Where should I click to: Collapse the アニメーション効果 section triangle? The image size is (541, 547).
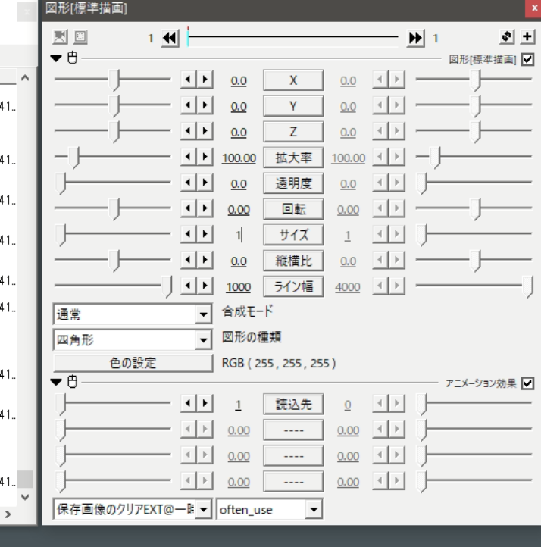tap(56, 382)
